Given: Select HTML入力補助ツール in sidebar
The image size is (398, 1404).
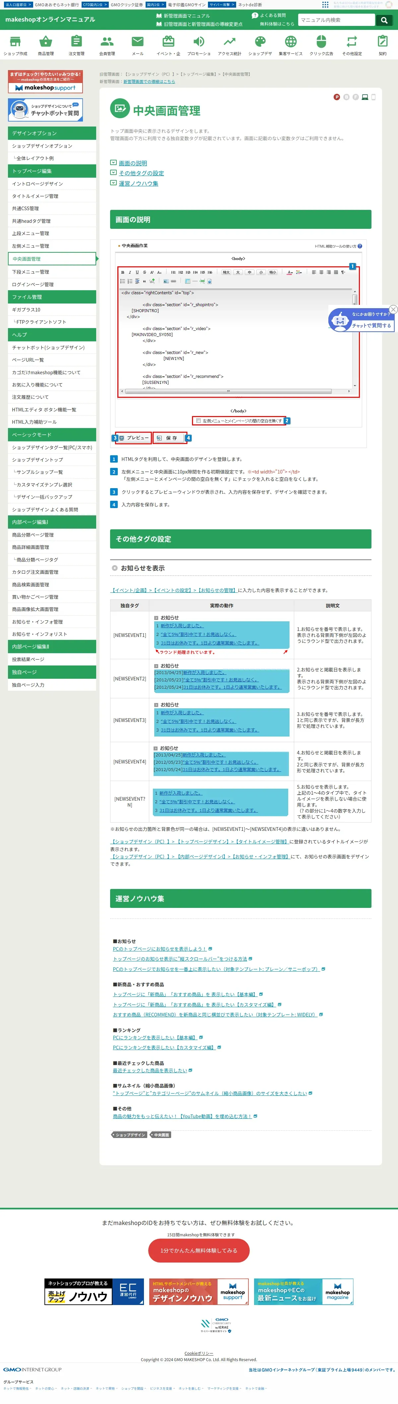Looking at the screenshot, I should click(x=52, y=422).
